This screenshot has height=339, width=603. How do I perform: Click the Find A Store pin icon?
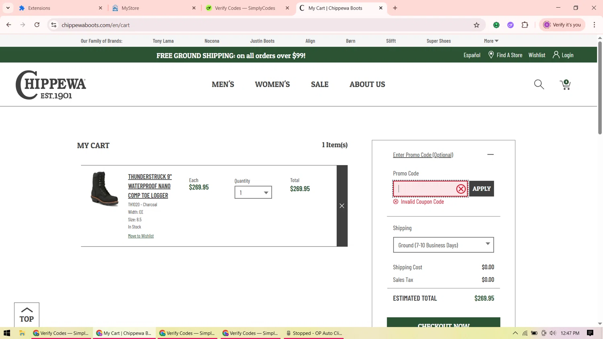491,55
